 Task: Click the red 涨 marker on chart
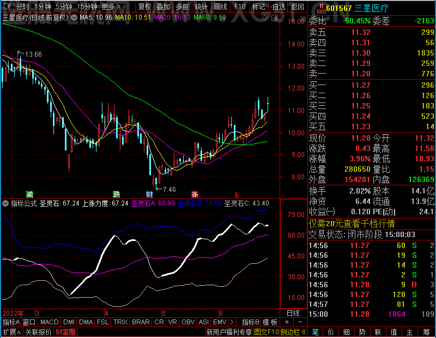(195, 194)
